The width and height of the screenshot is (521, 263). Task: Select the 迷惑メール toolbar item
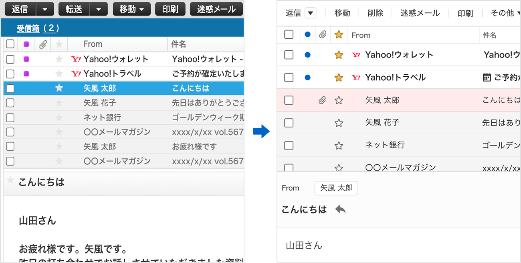(x=419, y=13)
